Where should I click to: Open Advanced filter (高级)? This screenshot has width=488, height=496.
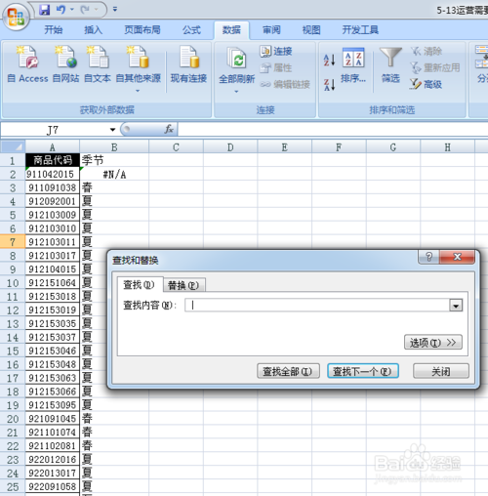[x=427, y=84]
